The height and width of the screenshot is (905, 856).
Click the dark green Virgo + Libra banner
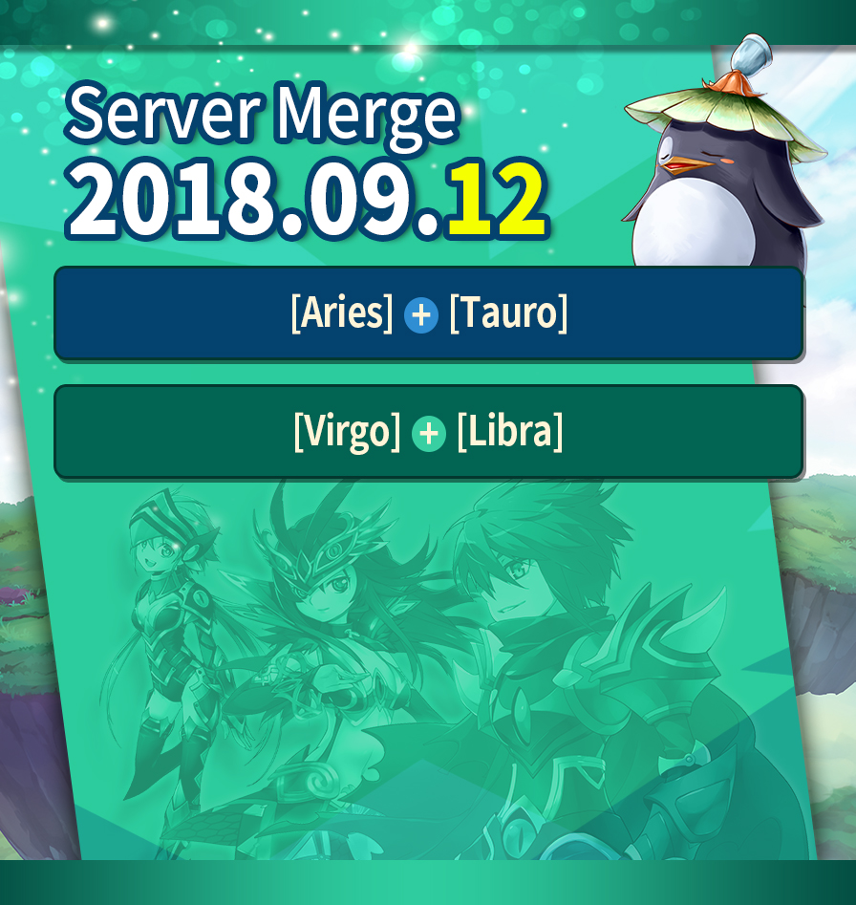(429, 432)
